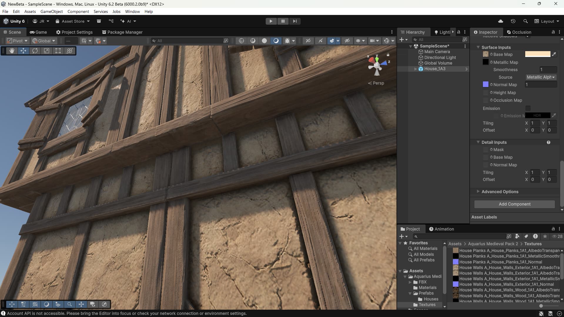Switch to the Game tab
The image size is (564, 317).
38,32
